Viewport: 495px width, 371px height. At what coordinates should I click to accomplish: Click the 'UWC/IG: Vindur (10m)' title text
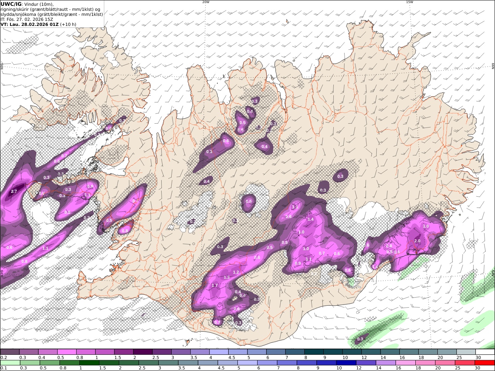click(x=27, y=4)
